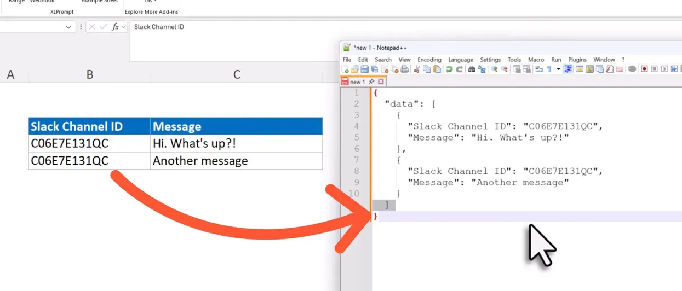Click the Enter checkmark in Excel formula bar
Image resolution: width=682 pixels, height=291 pixels.
click(x=104, y=27)
